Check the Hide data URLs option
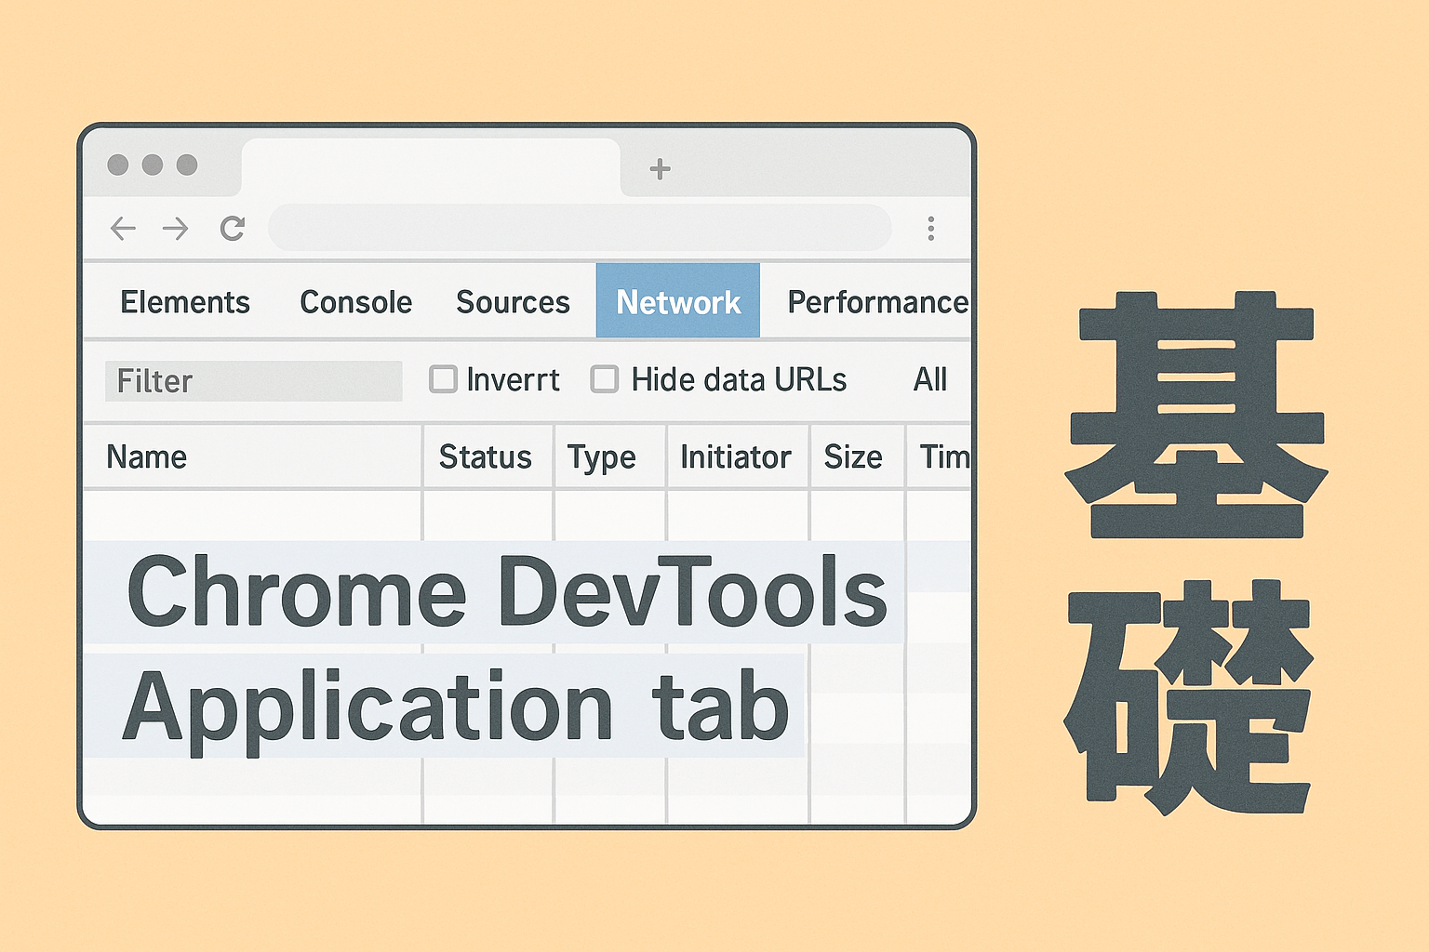This screenshot has width=1429, height=952. [605, 379]
